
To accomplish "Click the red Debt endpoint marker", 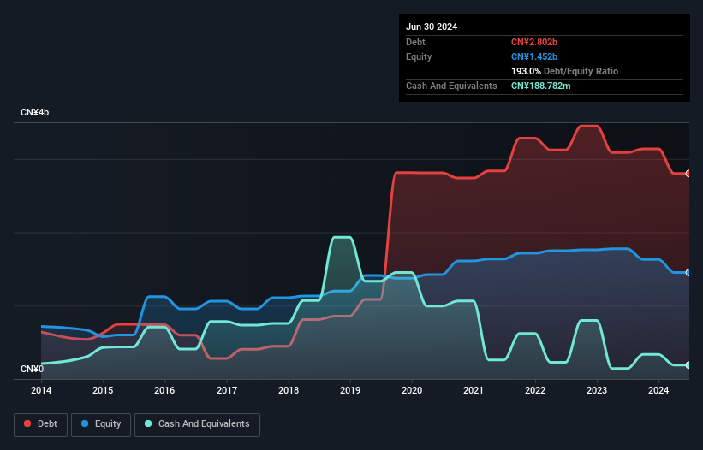I will click(688, 174).
